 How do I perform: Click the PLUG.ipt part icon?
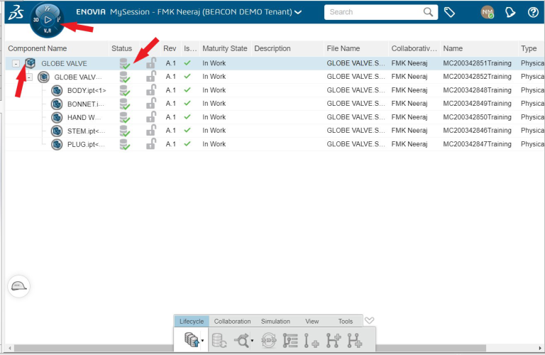(57, 144)
